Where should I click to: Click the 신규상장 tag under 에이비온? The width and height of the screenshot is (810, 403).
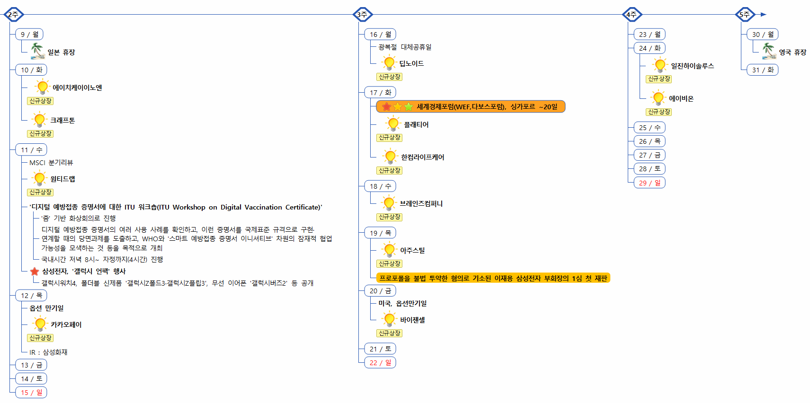click(x=659, y=112)
